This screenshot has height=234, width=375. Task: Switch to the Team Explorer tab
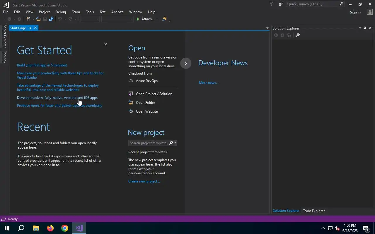314,211
